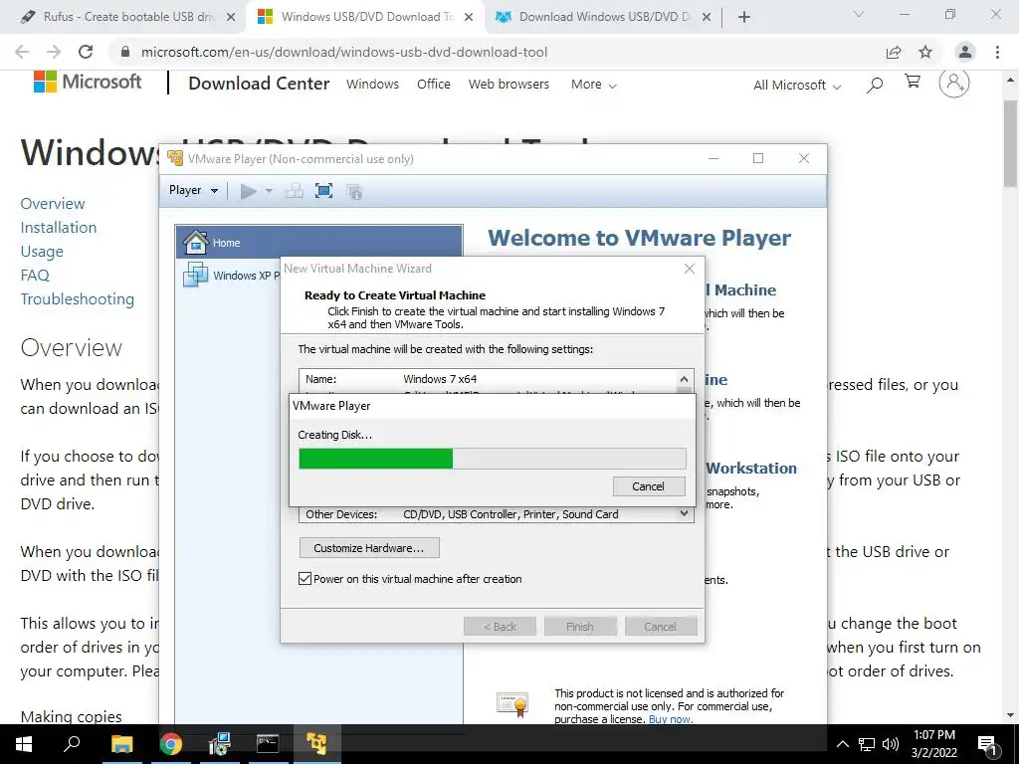Bookmark this page with the star icon
1019x764 pixels.
[925, 52]
